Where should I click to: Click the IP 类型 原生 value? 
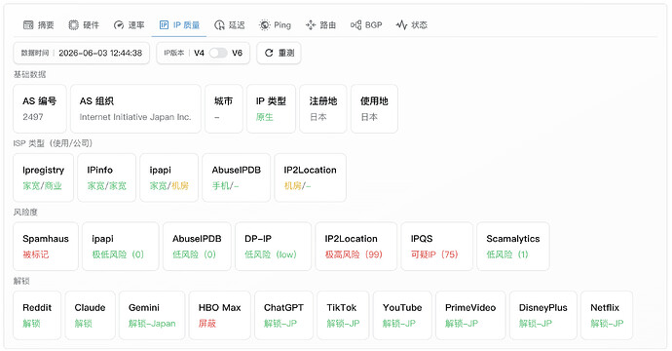pyautogui.click(x=265, y=117)
